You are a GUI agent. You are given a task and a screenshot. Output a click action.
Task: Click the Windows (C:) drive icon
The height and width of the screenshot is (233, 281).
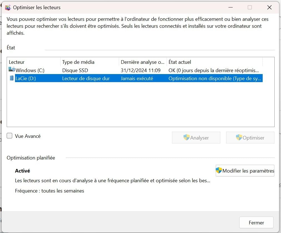[x=12, y=70]
